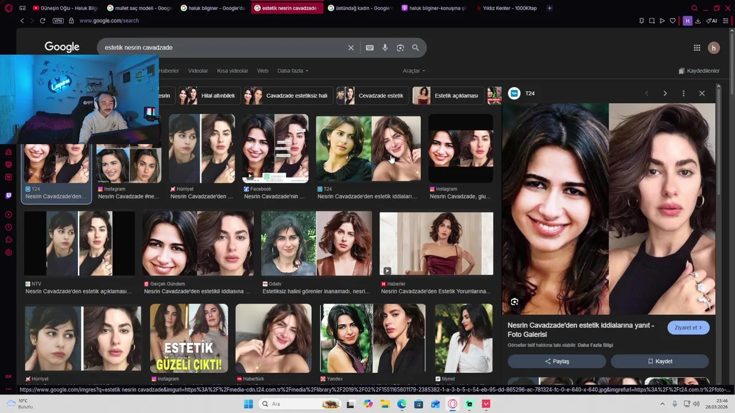Open Google Lens image search
Screen dimensions: 735x413
[x=400, y=48]
